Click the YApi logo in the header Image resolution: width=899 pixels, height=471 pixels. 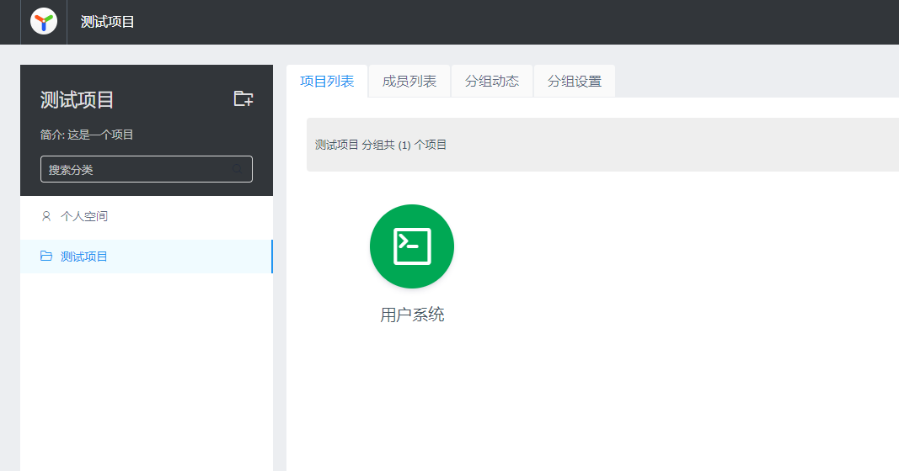tap(44, 22)
